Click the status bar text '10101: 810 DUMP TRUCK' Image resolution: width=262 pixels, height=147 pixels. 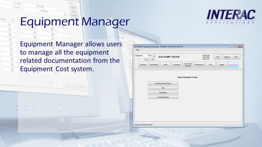pos(143,125)
